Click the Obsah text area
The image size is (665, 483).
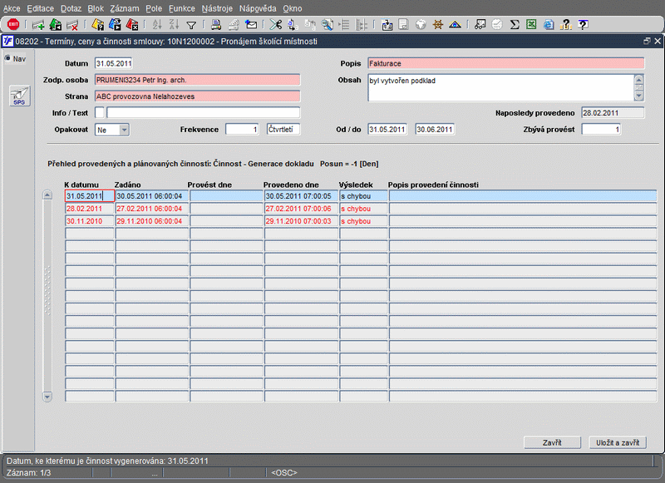(501, 88)
